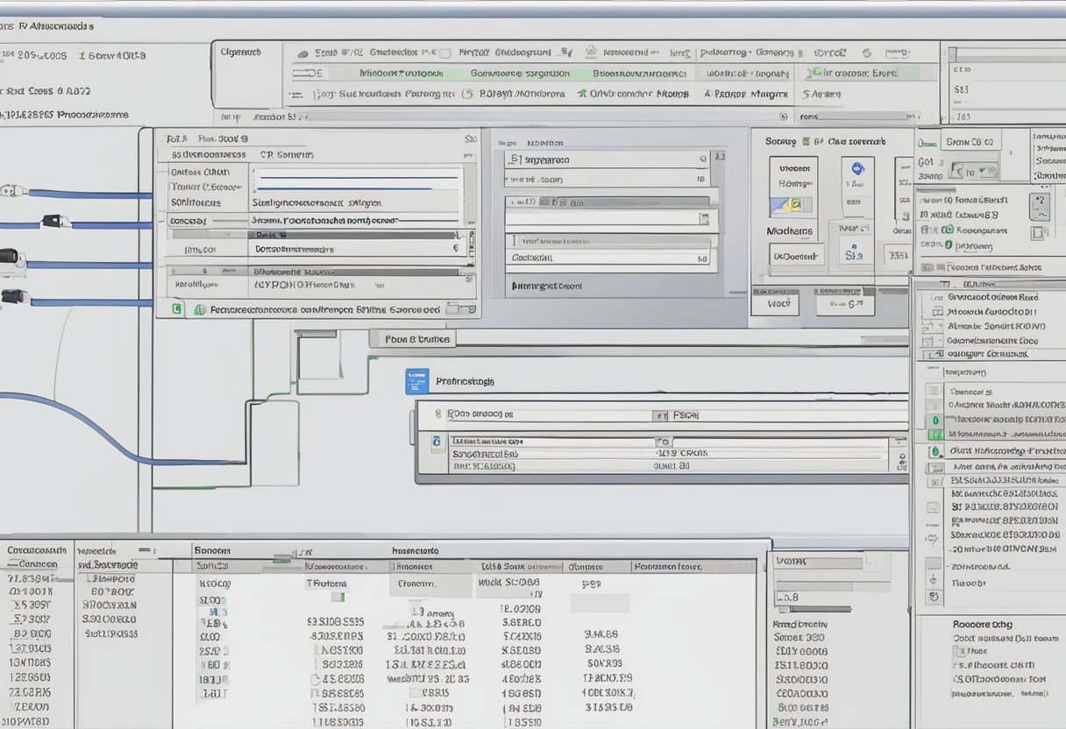Click the Pooconen column header in bottom table
The height and width of the screenshot is (729, 1066).
(x=666, y=567)
